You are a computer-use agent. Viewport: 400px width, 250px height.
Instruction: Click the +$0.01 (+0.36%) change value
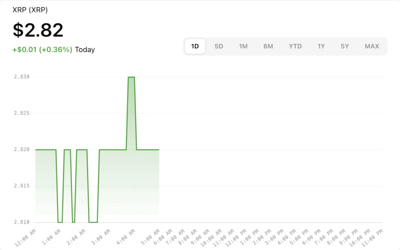pyautogui.click(x=42, y=50)
